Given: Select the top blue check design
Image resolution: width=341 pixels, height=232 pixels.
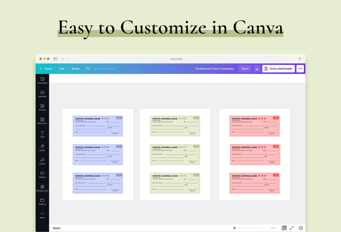Looking at the screenshot, I should (x=98, y=126).
